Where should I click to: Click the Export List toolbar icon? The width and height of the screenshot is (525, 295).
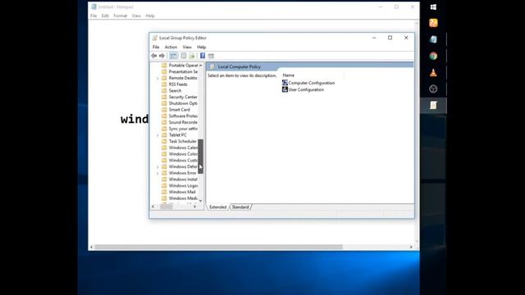[x=192, y=56]
